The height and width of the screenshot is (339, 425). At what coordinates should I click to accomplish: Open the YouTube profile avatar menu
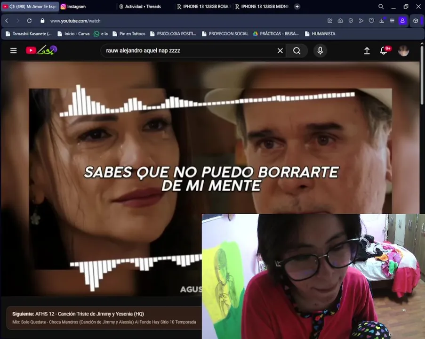(404, 51)
